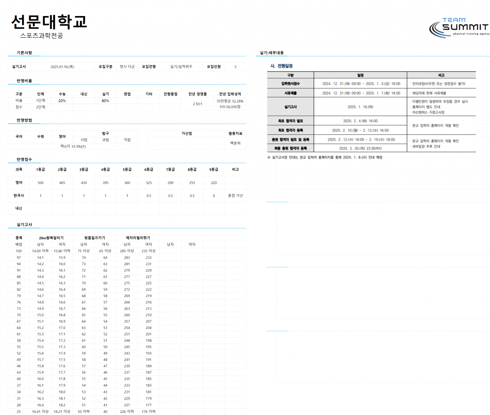
Task: Select the 20m왕복달리기 column header
Action: (51, 238)
